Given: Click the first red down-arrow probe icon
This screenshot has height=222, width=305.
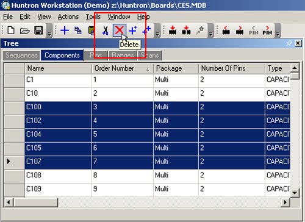Looking at the screenshot, I should (173, 30).
